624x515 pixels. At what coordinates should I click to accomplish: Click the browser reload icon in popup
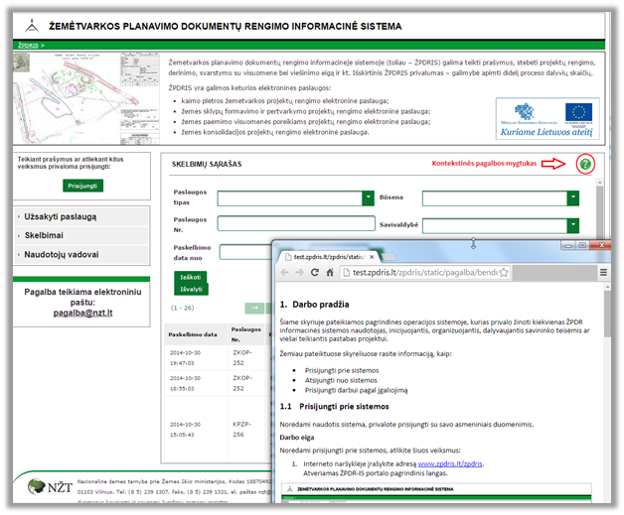point(314,273)
